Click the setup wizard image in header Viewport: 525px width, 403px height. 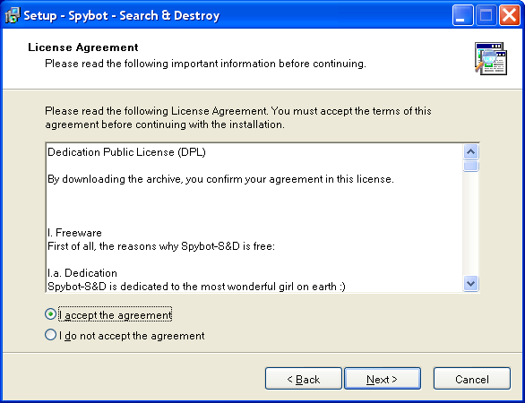491,58
